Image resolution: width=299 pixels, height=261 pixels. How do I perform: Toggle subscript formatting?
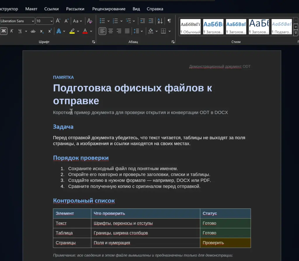click(x=41, y=31)
